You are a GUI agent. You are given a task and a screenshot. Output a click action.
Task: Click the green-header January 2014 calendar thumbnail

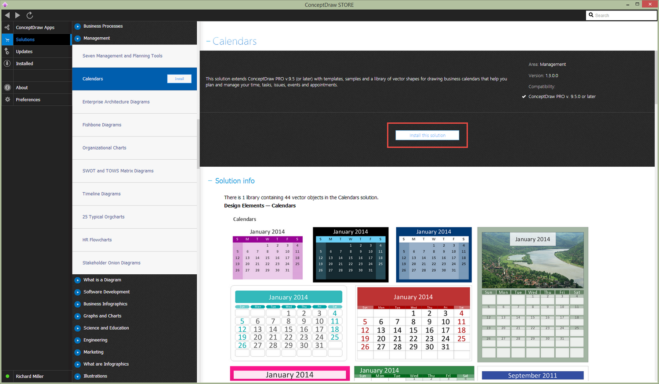pos(414,373)
